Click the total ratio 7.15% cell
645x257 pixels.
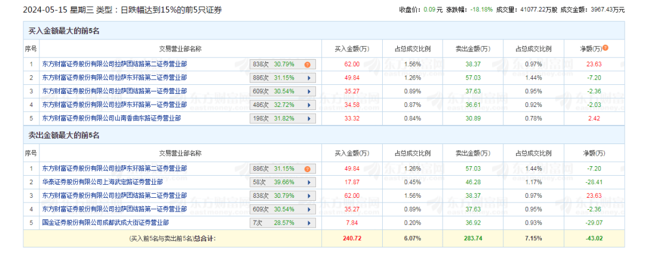[533, 238]
